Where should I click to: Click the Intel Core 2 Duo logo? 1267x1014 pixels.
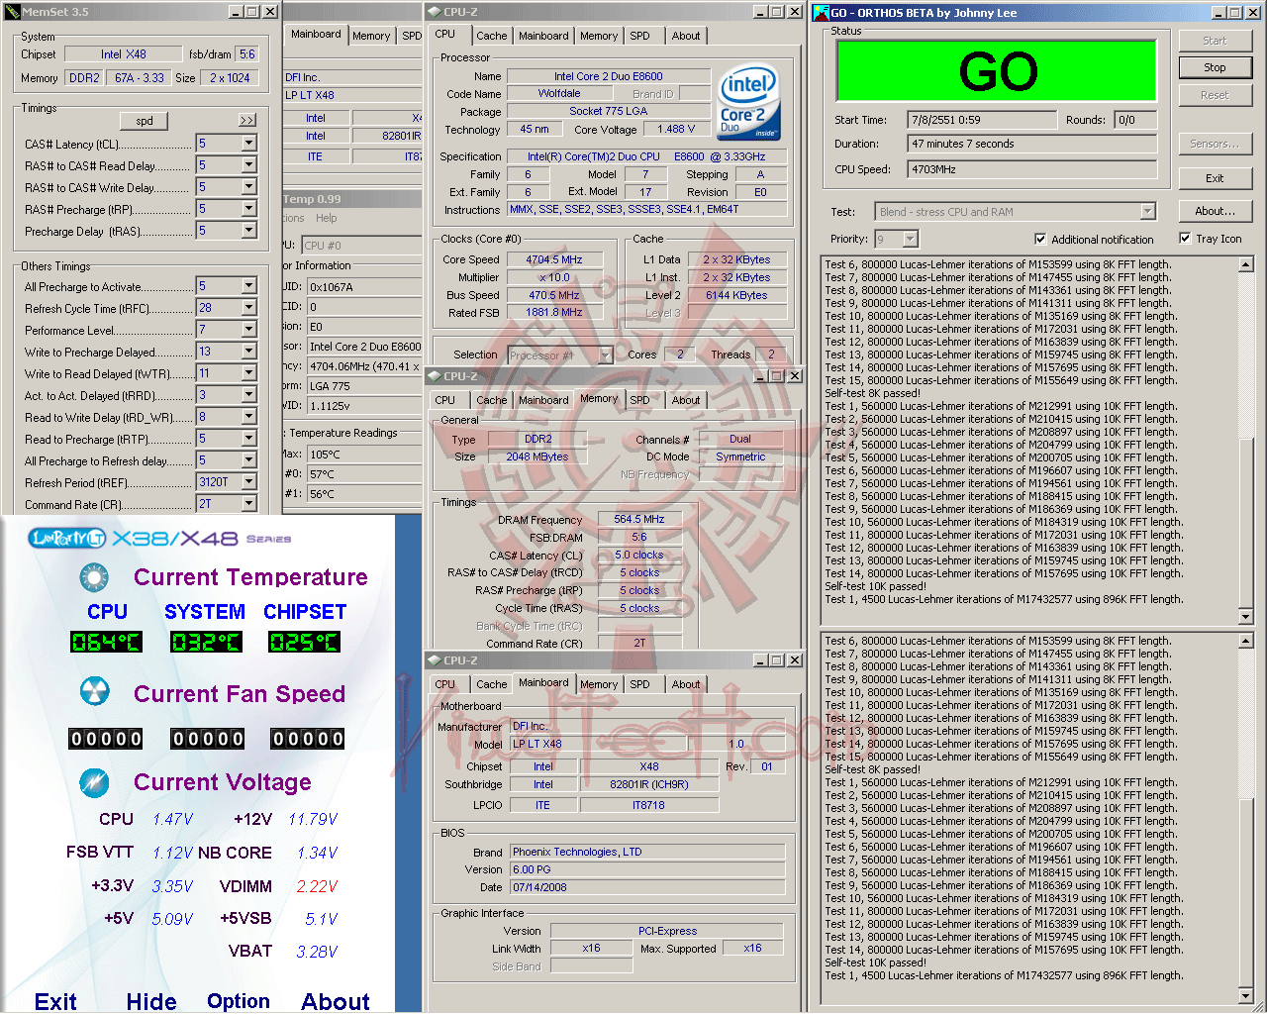pos(748,104)
